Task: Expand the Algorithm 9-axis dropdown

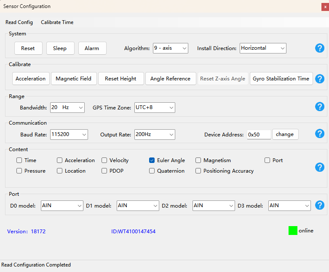Action: click(x=170, y=48)
